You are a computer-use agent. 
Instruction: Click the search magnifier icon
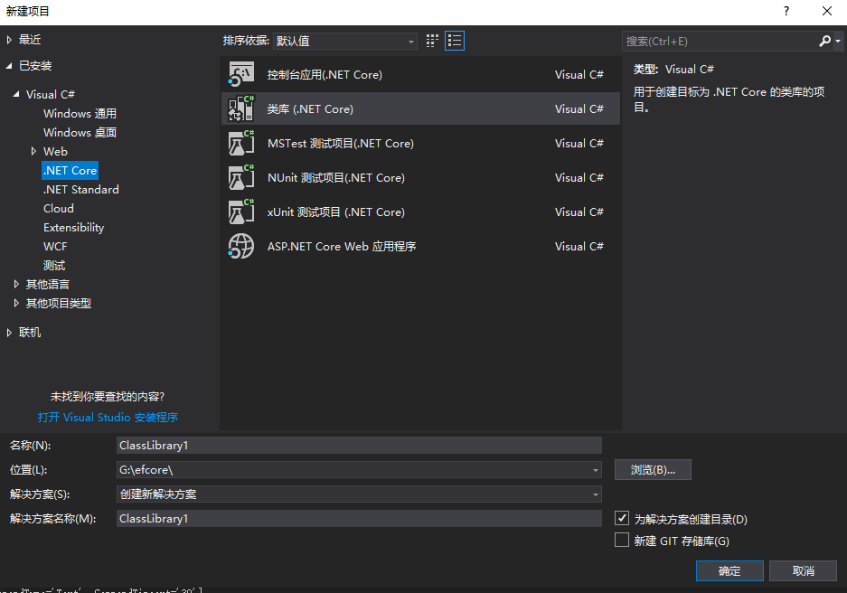click(824, 41)
